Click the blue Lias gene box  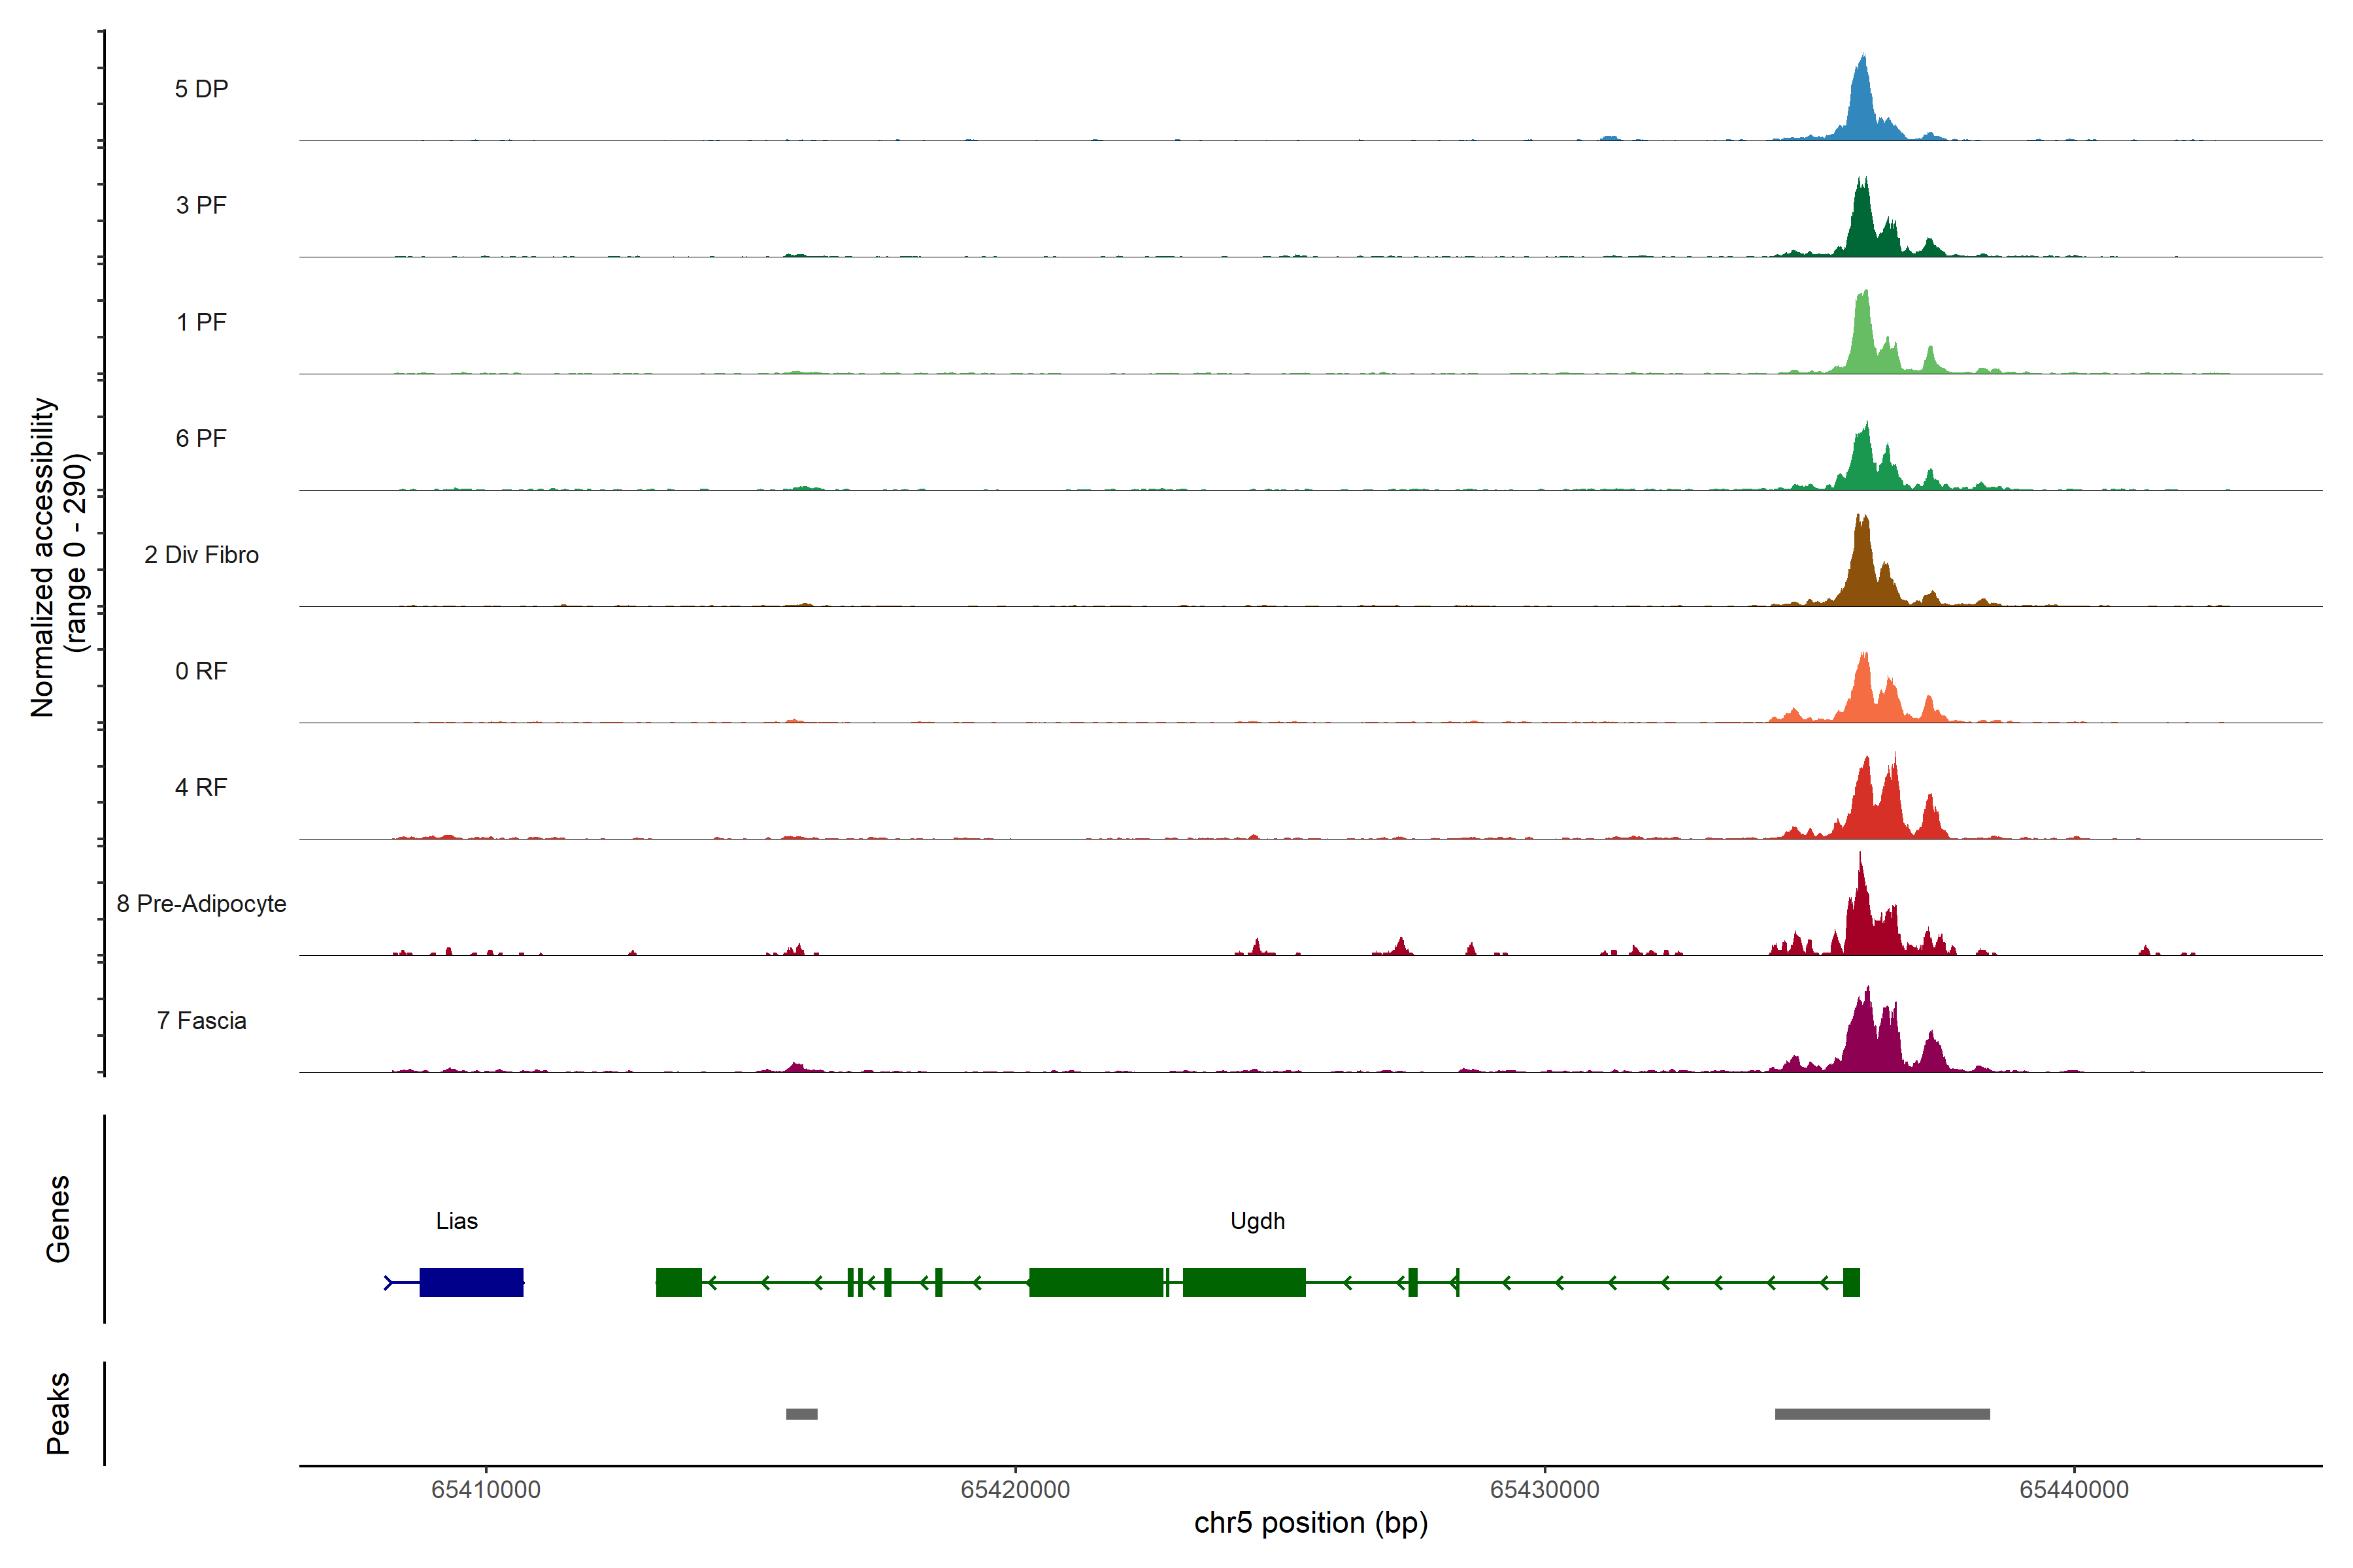pyautogui.click(x=471, y=1282)
